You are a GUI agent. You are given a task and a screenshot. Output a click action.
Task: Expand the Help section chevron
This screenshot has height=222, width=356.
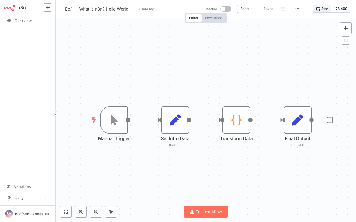(45, 198)
